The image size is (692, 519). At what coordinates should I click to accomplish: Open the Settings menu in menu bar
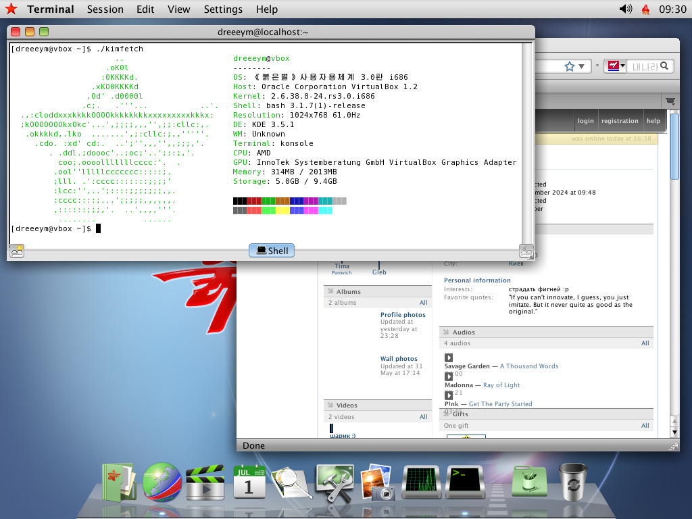[x=223, y=9]
